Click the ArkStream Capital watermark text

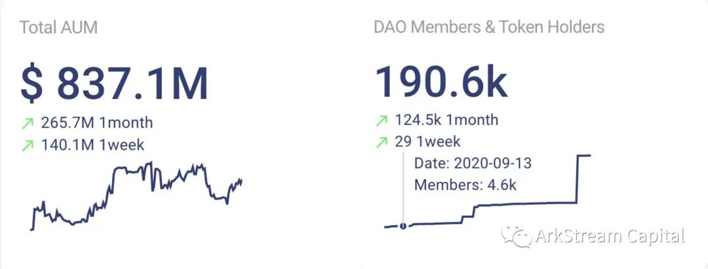[610, 236]
